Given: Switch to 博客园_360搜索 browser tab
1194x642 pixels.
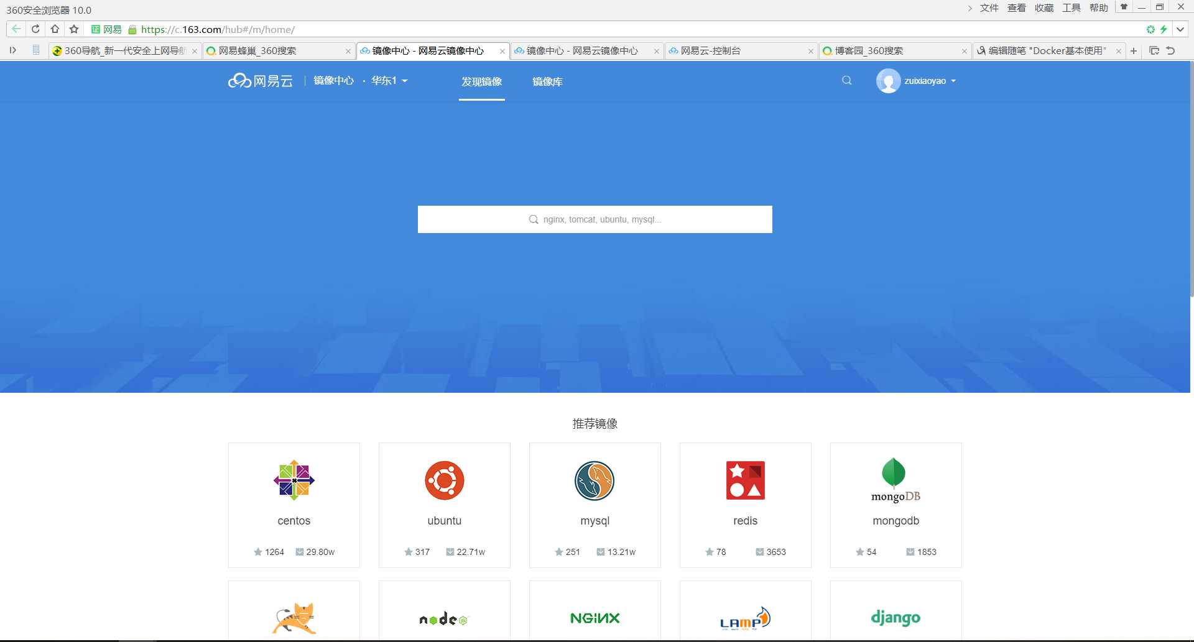Looking at the screenshot, I should pyautogui.click(x=895, y=51).
